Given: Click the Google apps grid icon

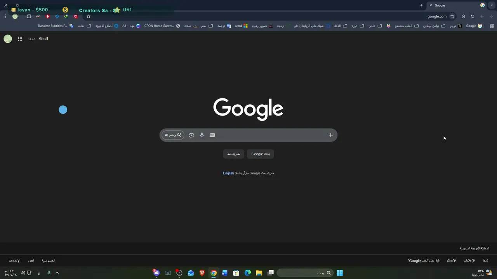Looking at the screenshot, I should pyautogui.click(x=20, y=39).
